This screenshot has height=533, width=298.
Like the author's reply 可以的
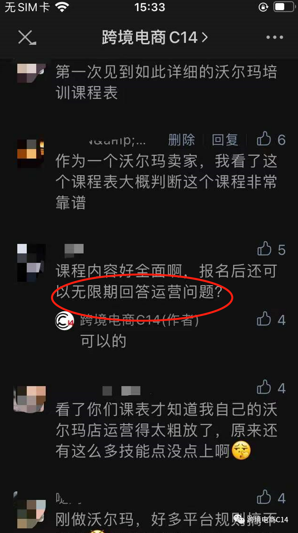click(271, 320)
